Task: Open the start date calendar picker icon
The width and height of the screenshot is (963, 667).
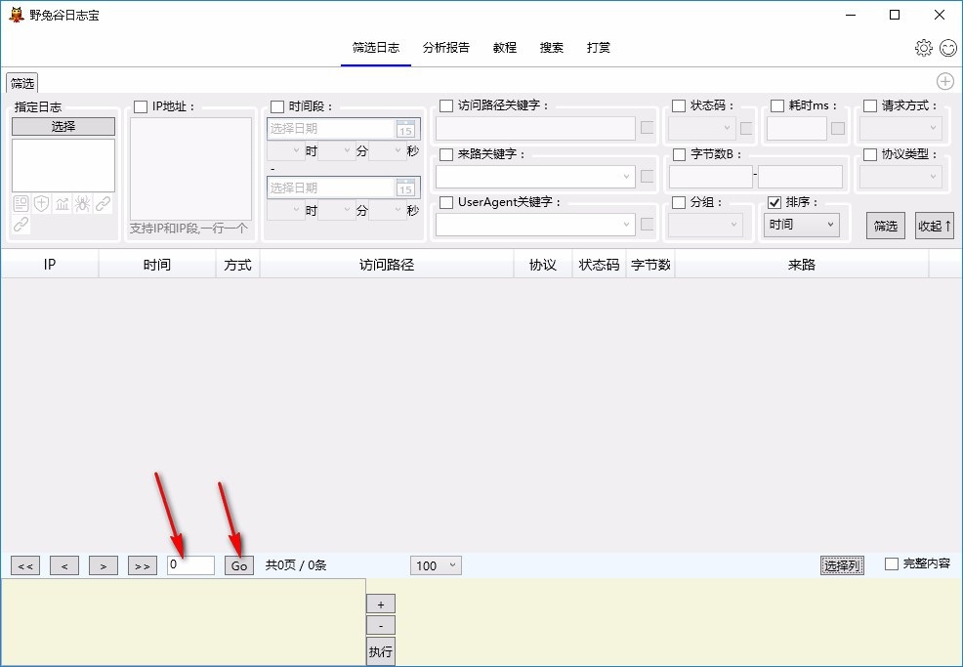Action: point(405,129)
